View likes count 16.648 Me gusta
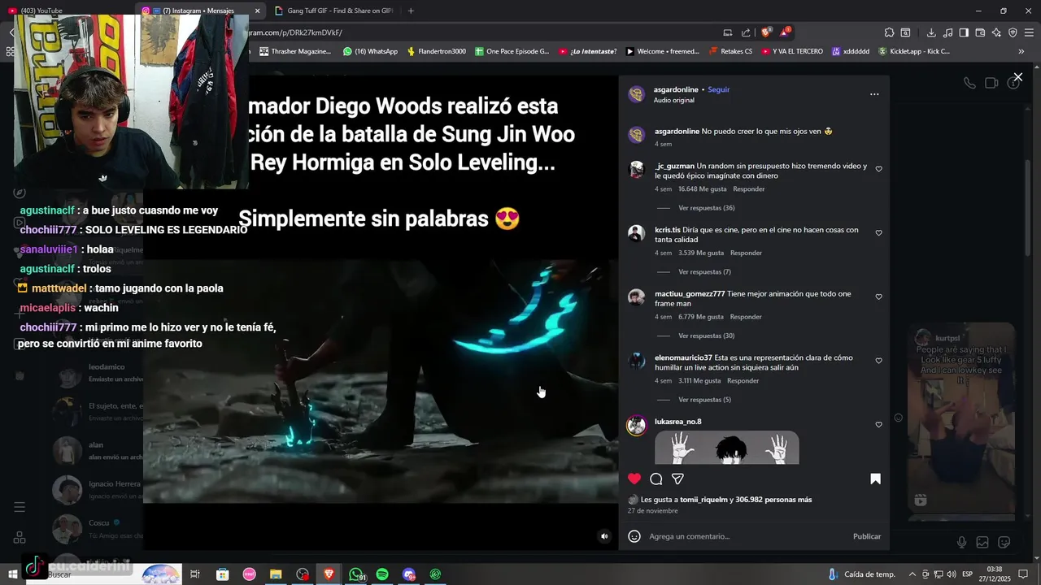This screenshot has height=585, width=1041. [x=702, y=189]
